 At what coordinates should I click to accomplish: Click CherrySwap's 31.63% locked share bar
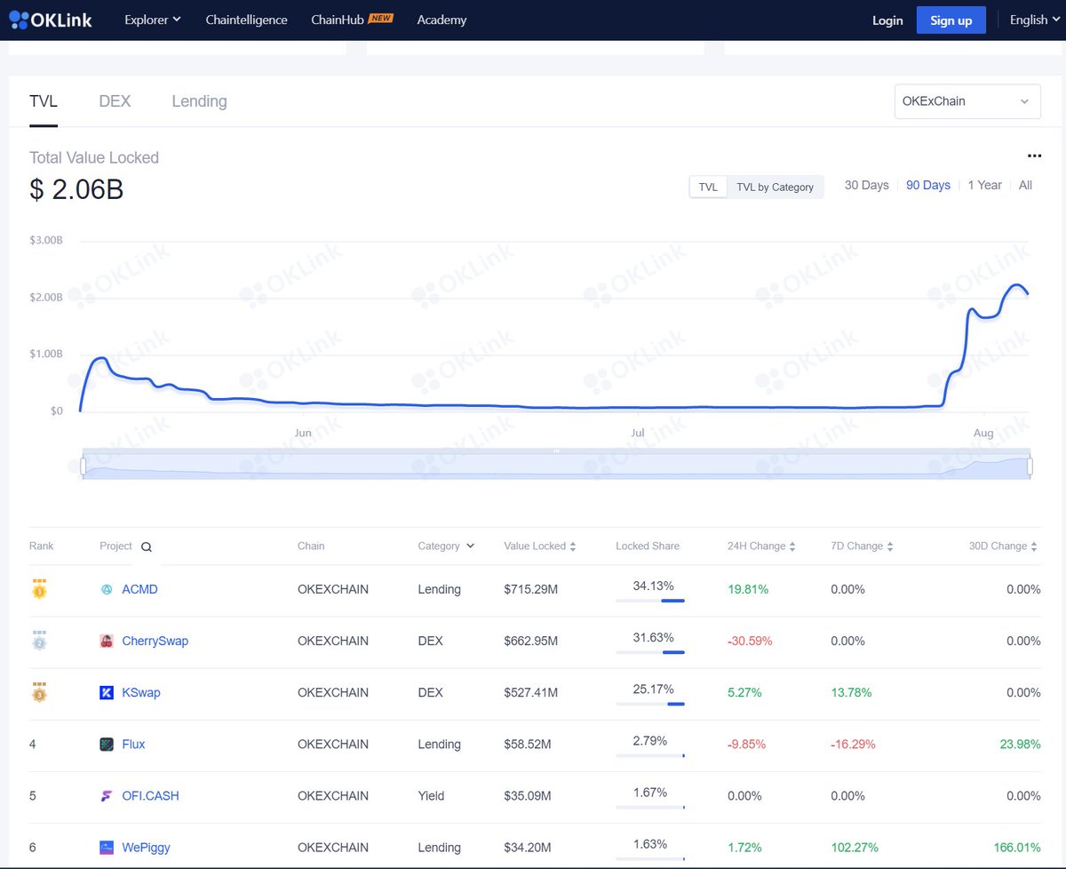(x=650, y=652)
